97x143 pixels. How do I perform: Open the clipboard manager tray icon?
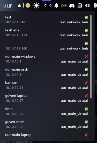[80, 5]
